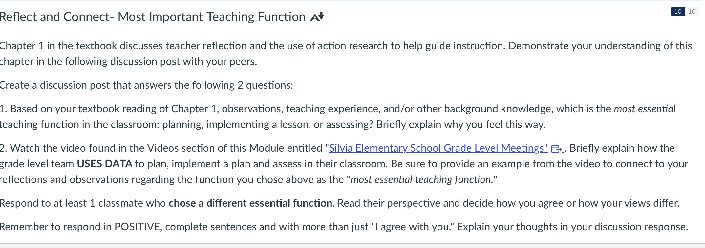Click the sentence starting "Respond to at least 1 classmate"
Image resolution: width=705 pixels, height=248 pixels.
coord(339,203)
